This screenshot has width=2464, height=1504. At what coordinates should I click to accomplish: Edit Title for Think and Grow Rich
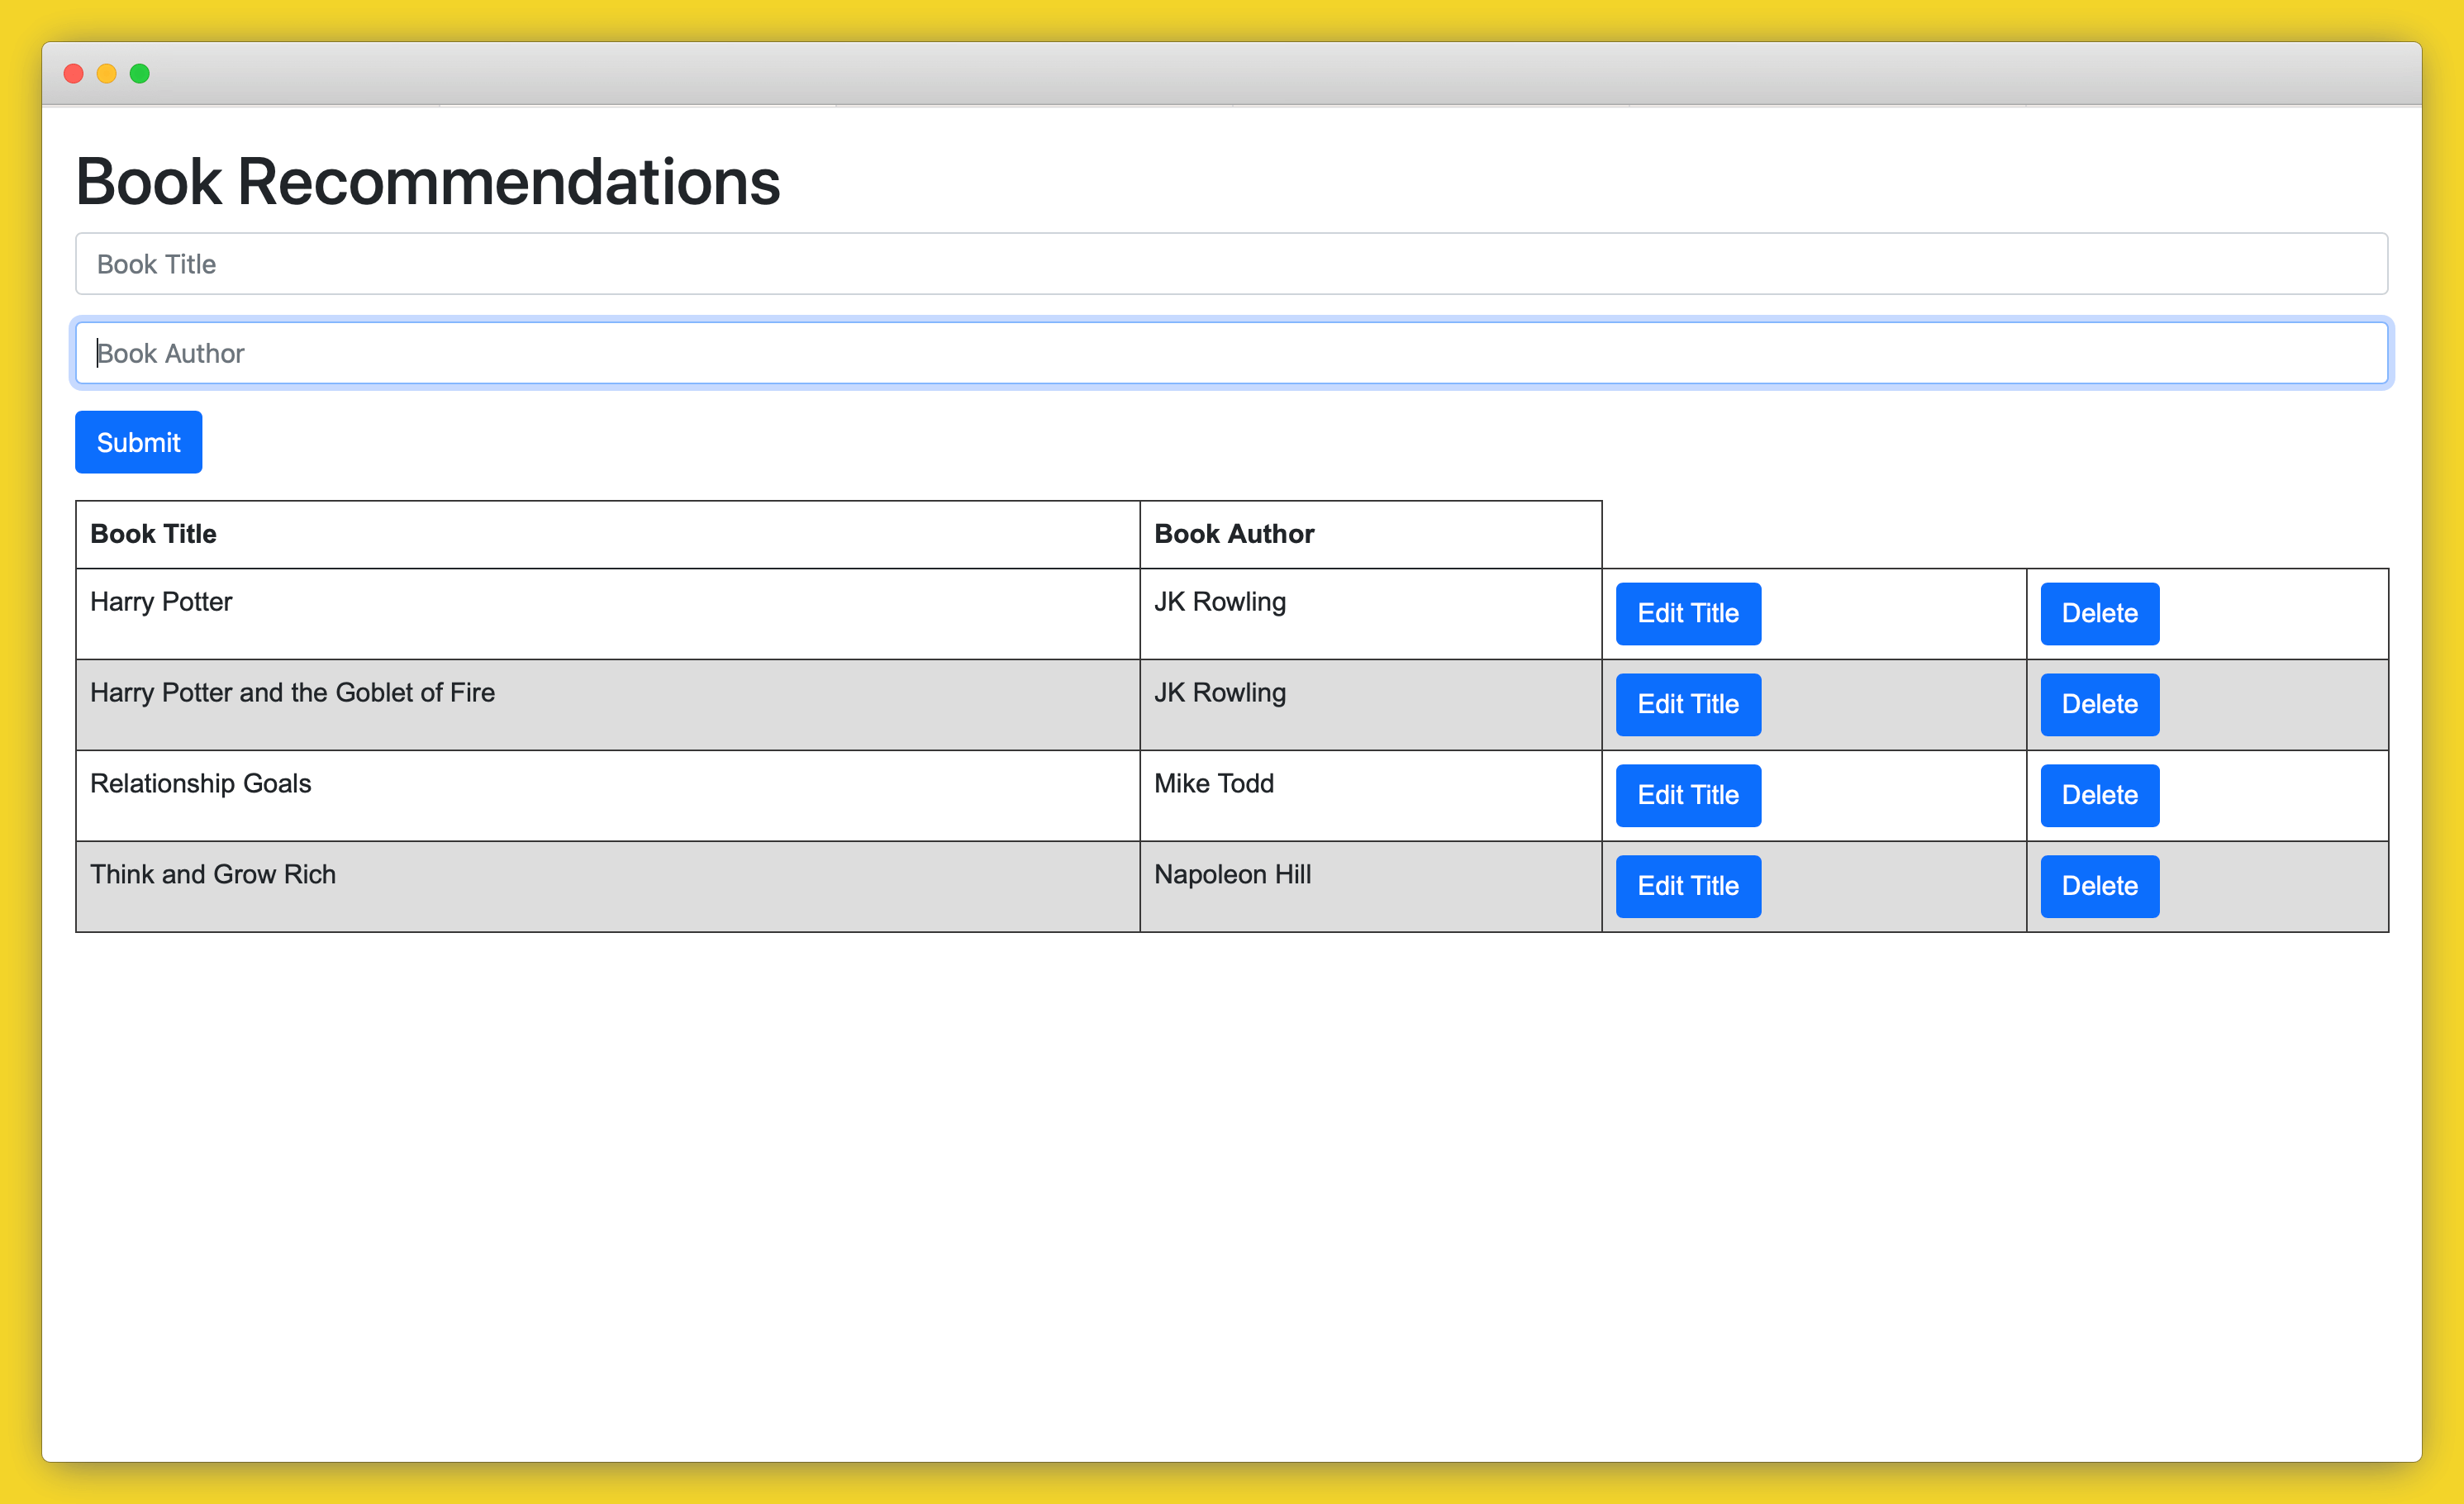point(1687,886)
